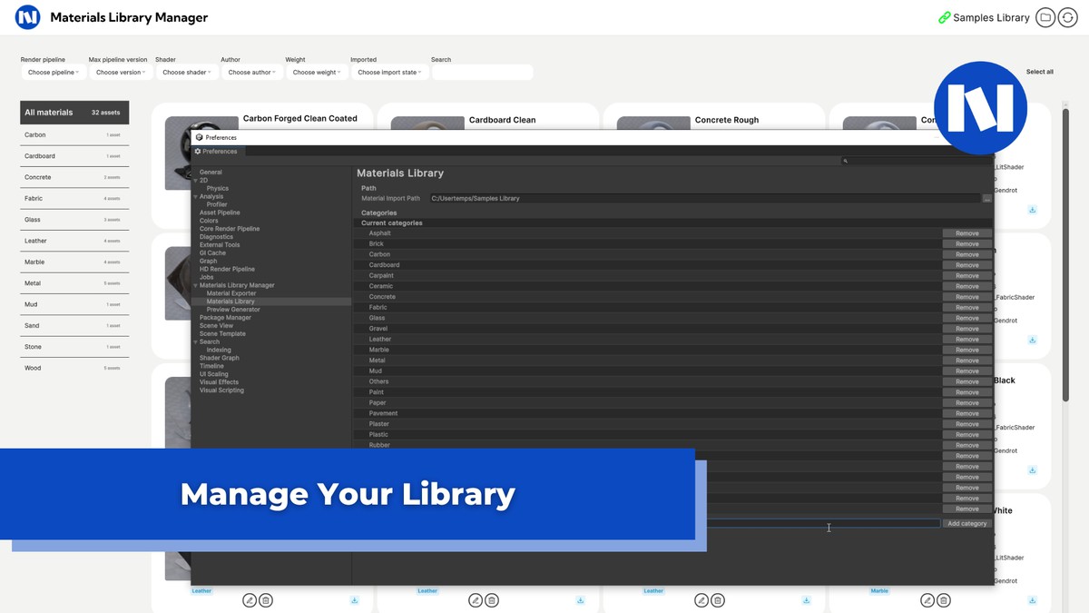Open the Choose author dropdown
Image resolution: width=1089 pixels, height=613 pixels.
coord(251,72)
